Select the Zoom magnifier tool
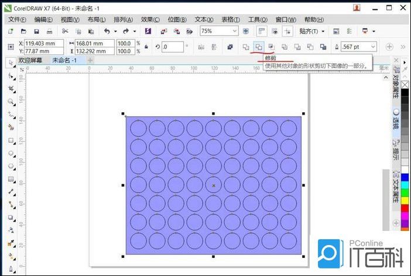The image size is (411, 276). pos(11,102)
